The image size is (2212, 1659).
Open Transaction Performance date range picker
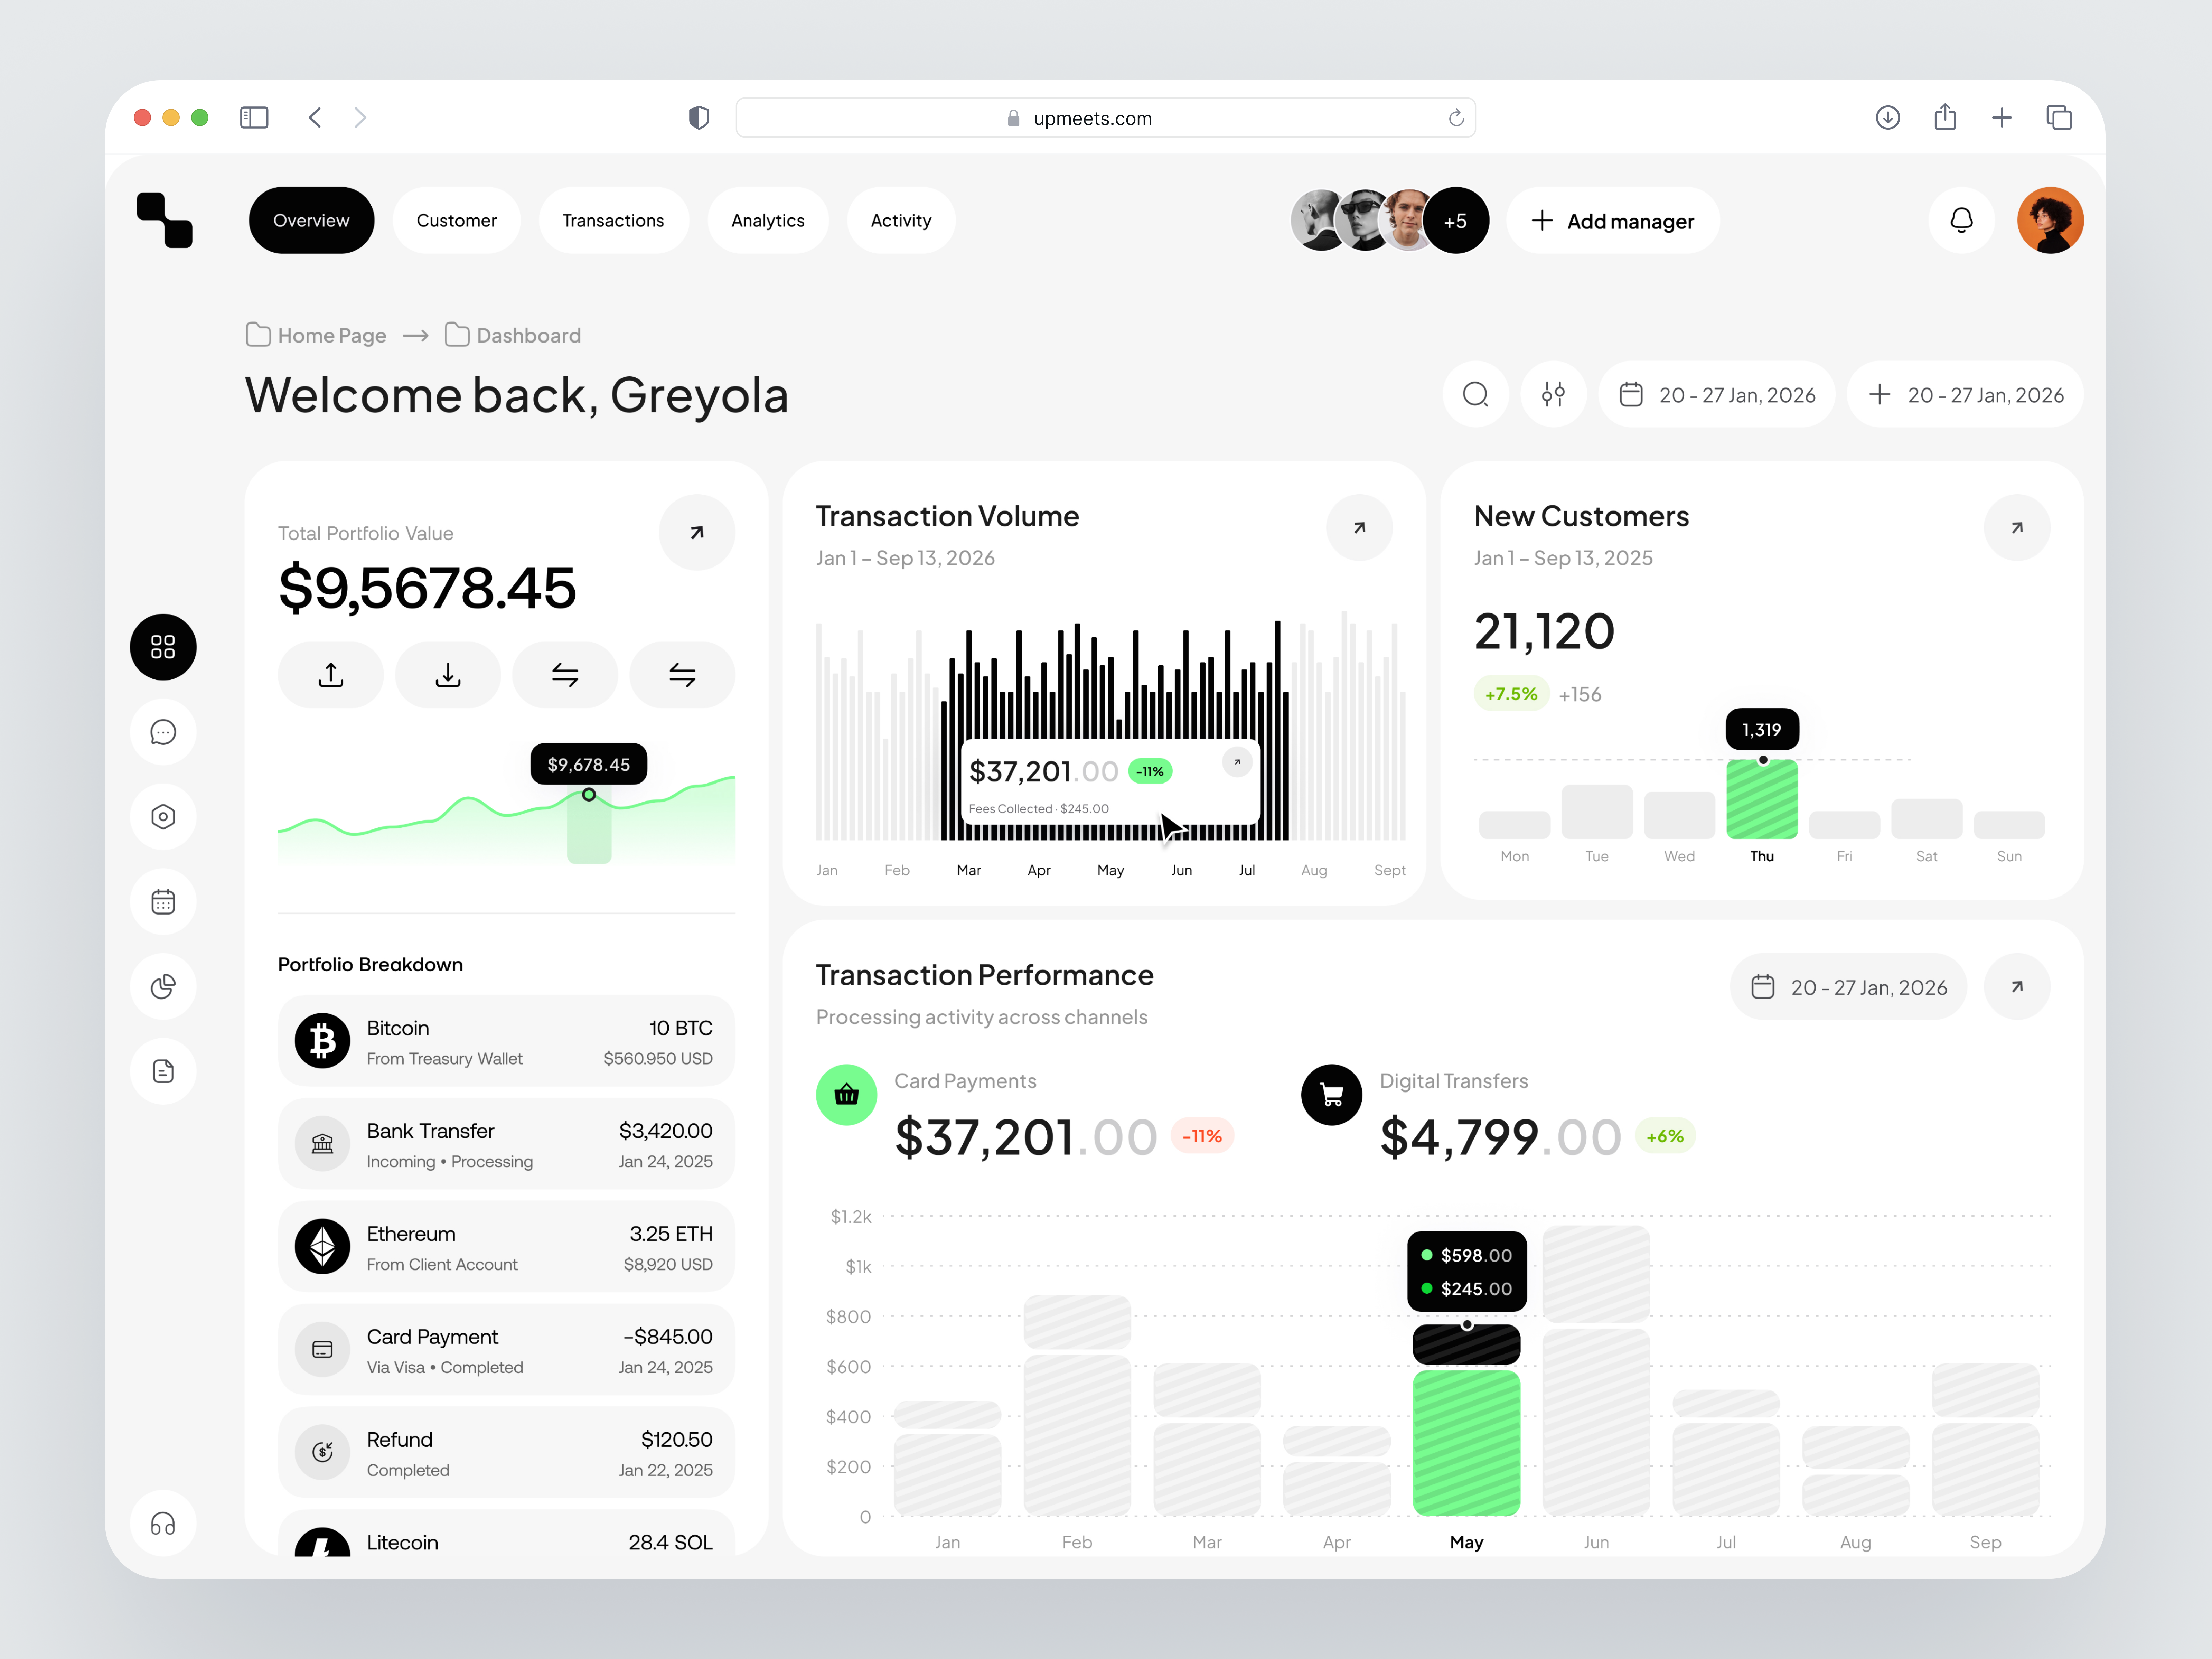[x=1848, y=987]
